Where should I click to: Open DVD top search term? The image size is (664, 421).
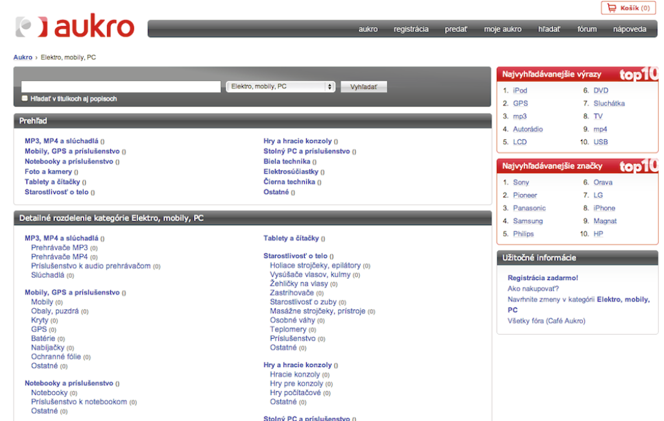601,90
